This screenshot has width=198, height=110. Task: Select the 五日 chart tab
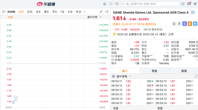pyautogui.click(x=30, y=12)
